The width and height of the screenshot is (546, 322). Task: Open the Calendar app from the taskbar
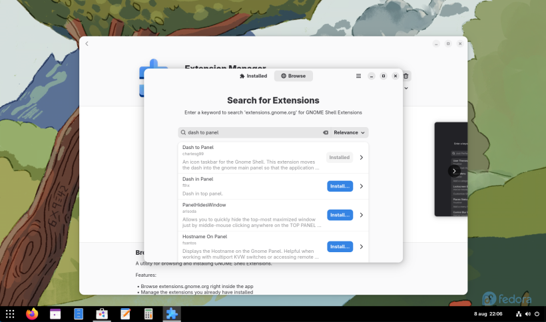point(55,314)
